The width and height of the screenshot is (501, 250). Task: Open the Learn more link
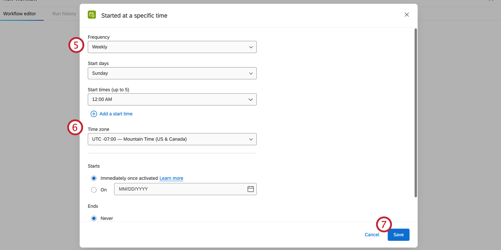171,178
